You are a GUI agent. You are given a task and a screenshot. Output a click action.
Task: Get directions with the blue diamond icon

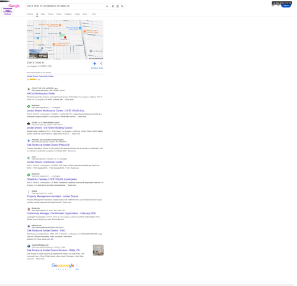[94, 63]
